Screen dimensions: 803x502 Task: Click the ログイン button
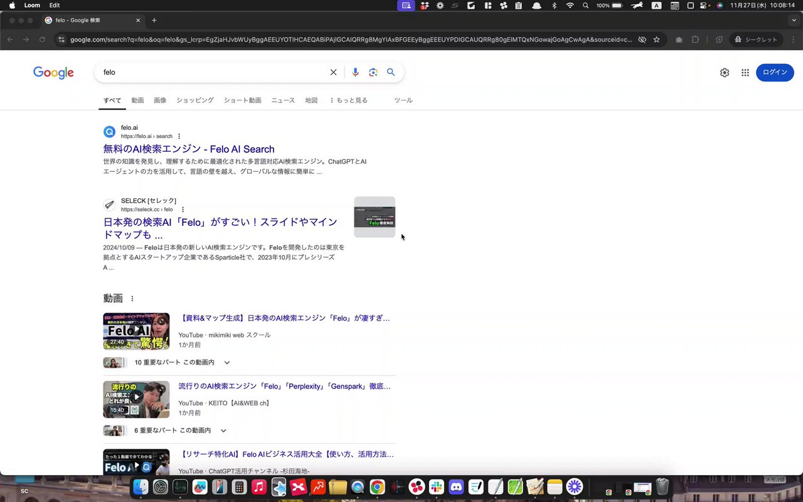(x=775, y=72)
